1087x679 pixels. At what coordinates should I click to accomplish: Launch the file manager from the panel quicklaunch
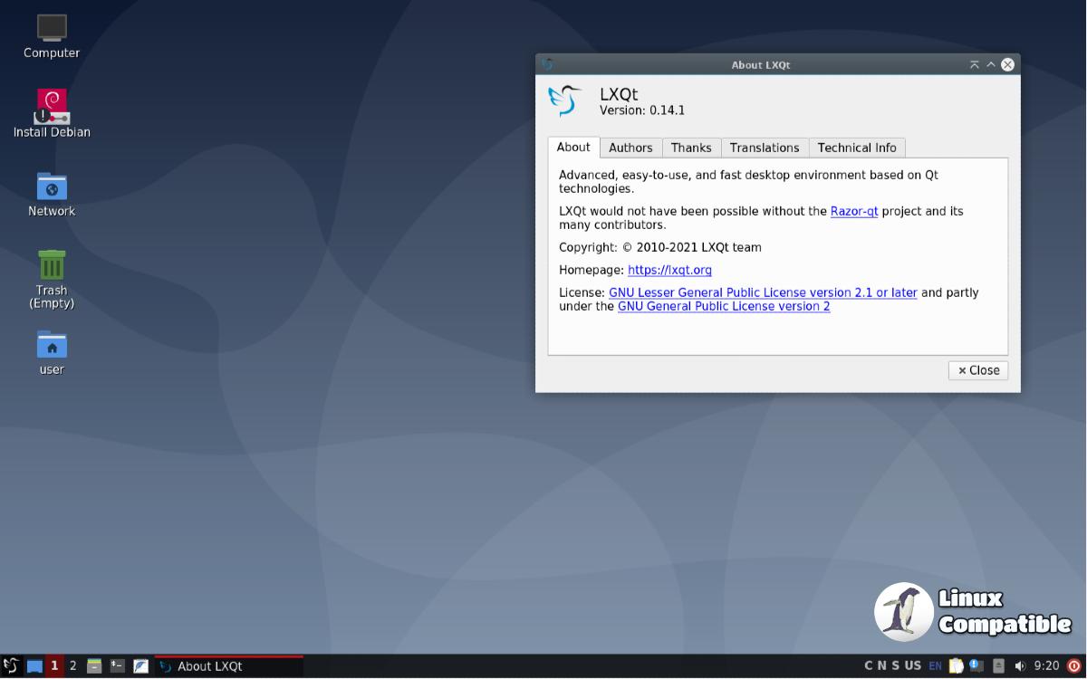click(x=94, y=666)
